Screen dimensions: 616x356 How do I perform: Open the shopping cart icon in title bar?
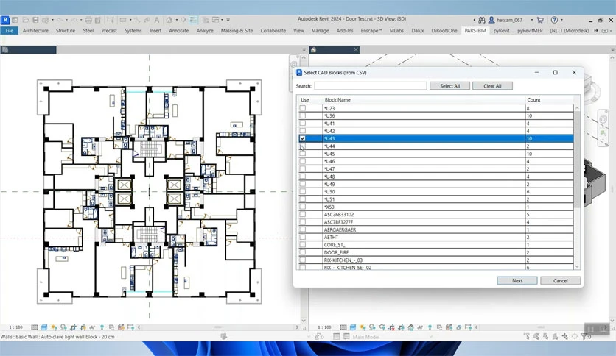[540, 20]
